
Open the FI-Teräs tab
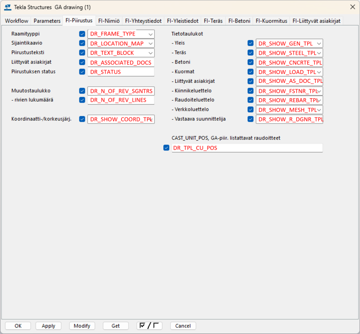pos(214,21)
